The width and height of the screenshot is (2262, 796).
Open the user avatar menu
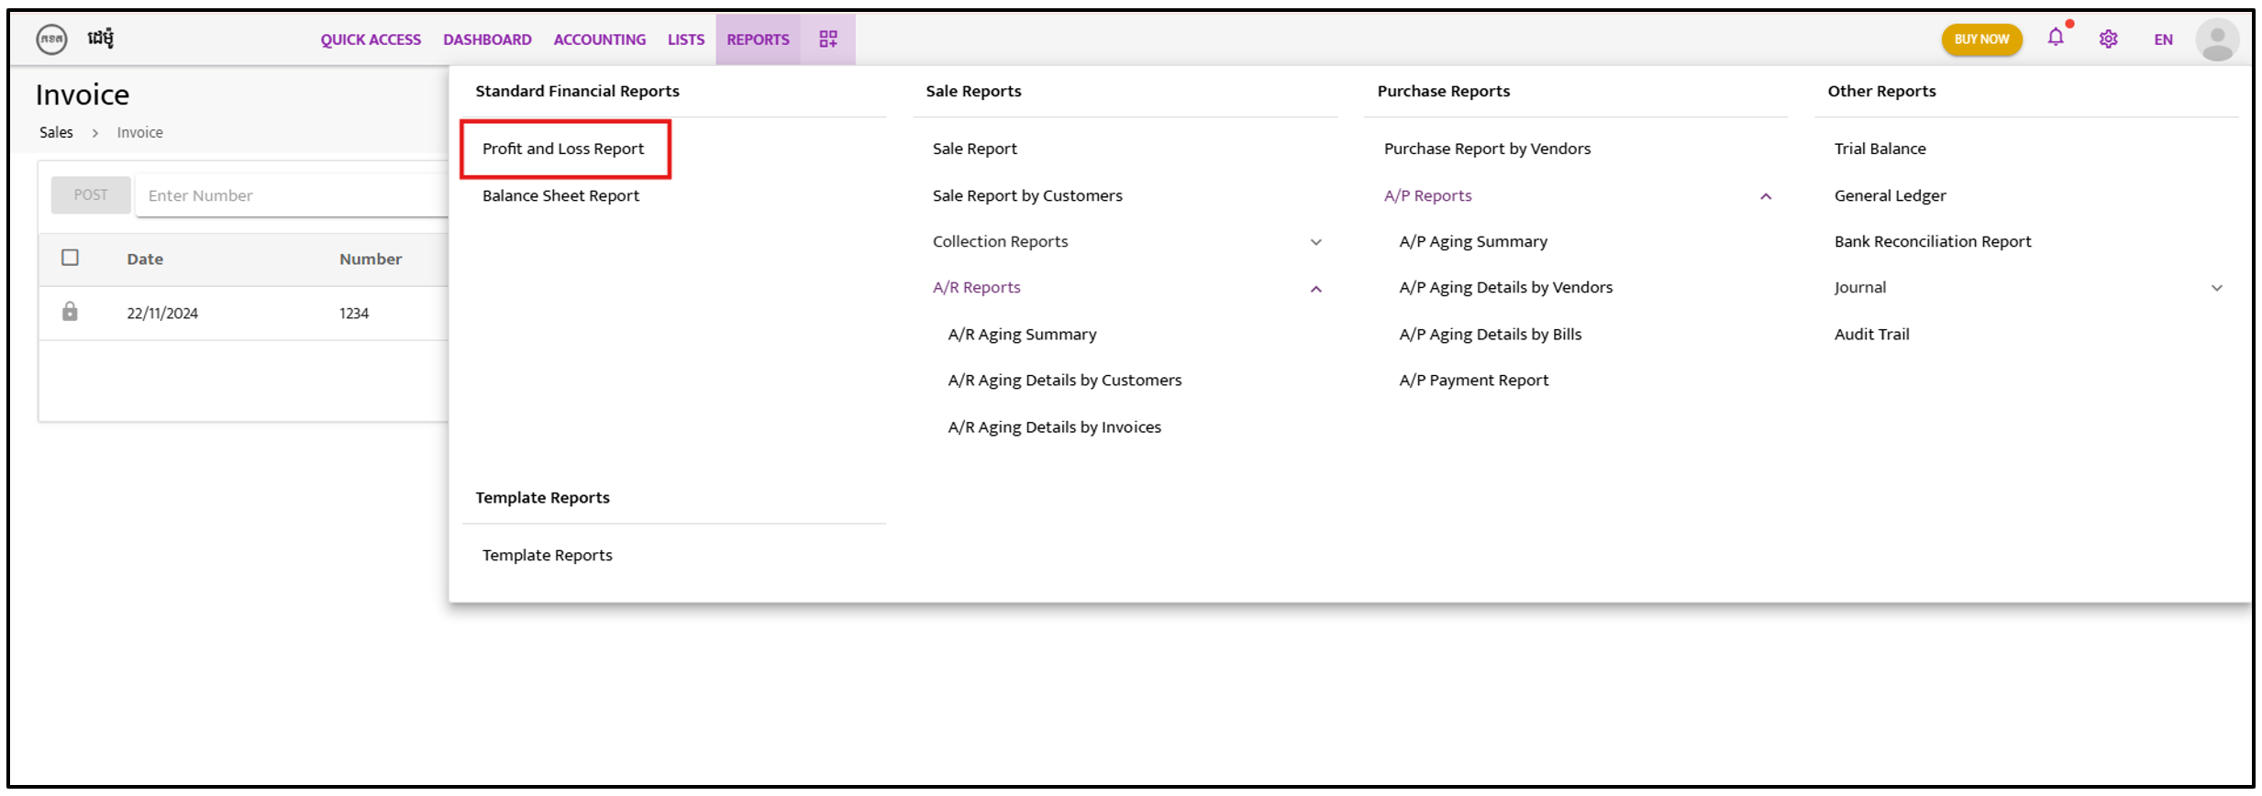tap(2217, 39)
